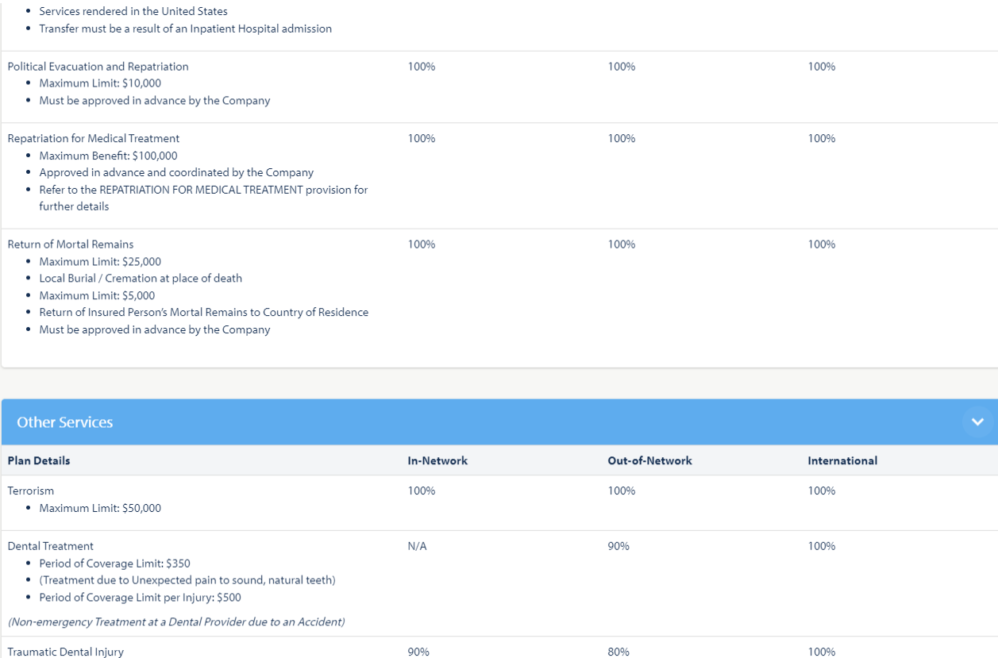998x658 pixels.
Task: Click Dental Treatment's N/A In-Network value
Action: pos(417,546)
